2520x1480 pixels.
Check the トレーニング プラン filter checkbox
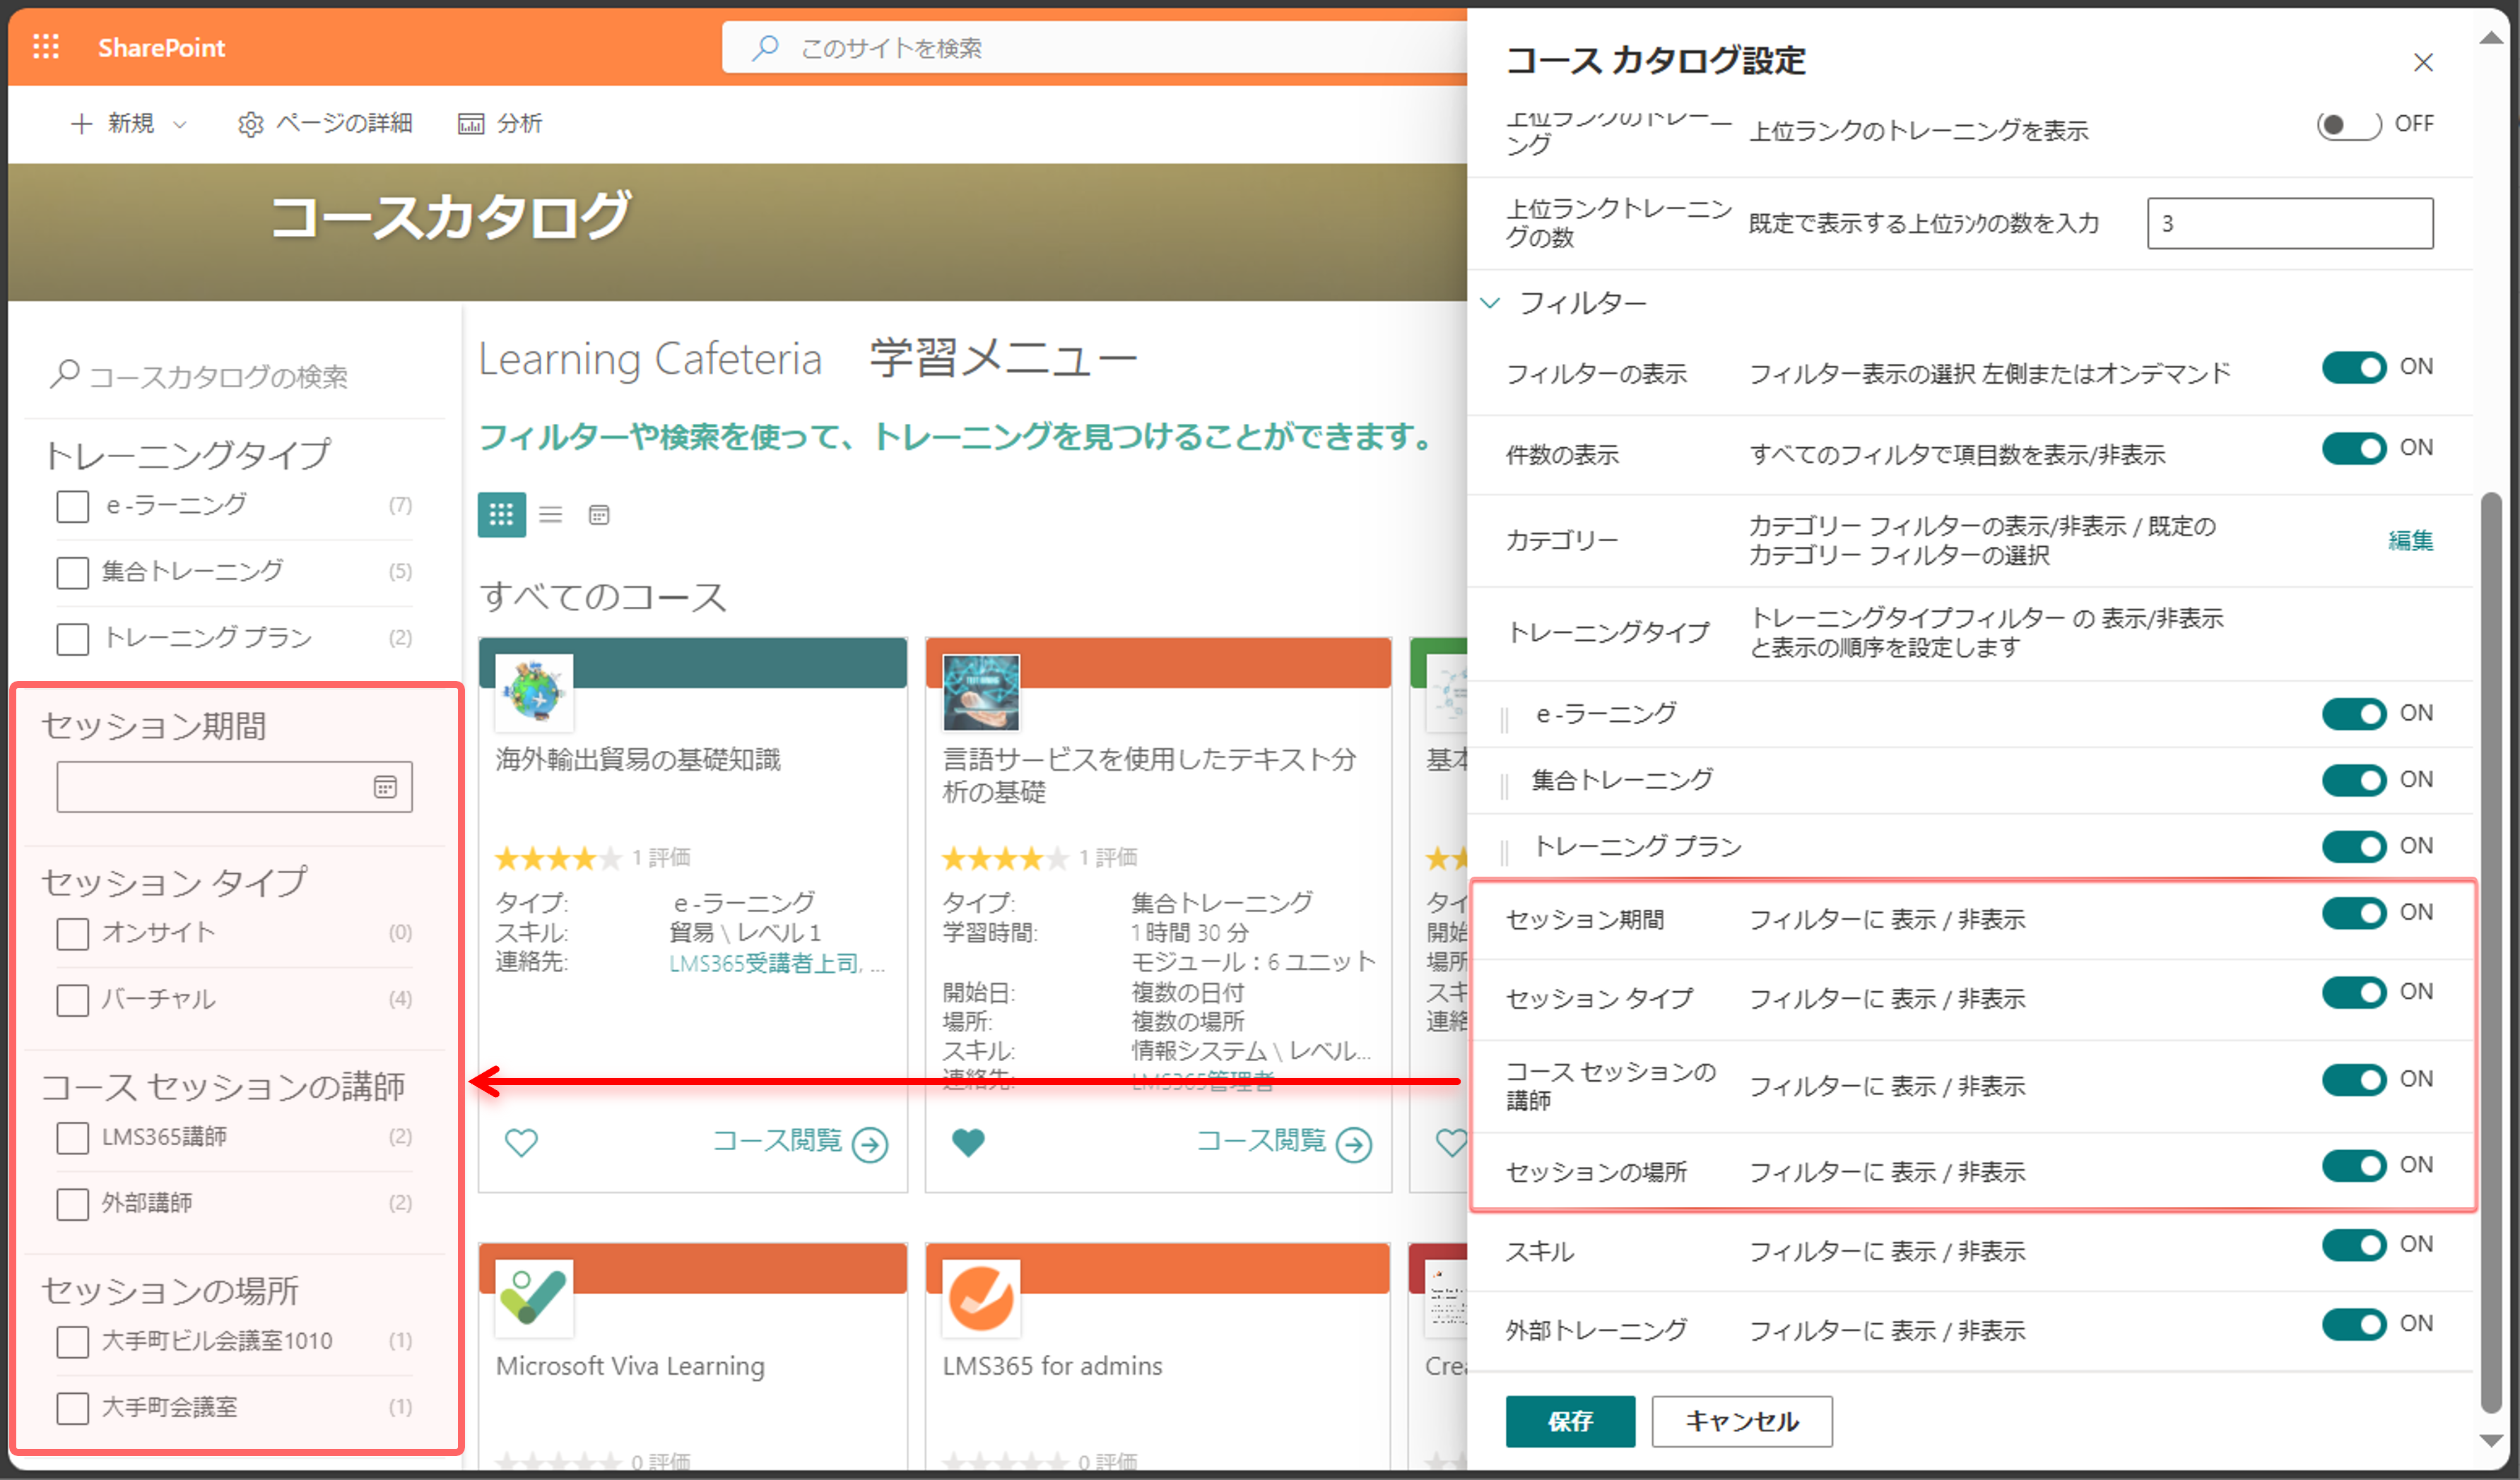73,638
